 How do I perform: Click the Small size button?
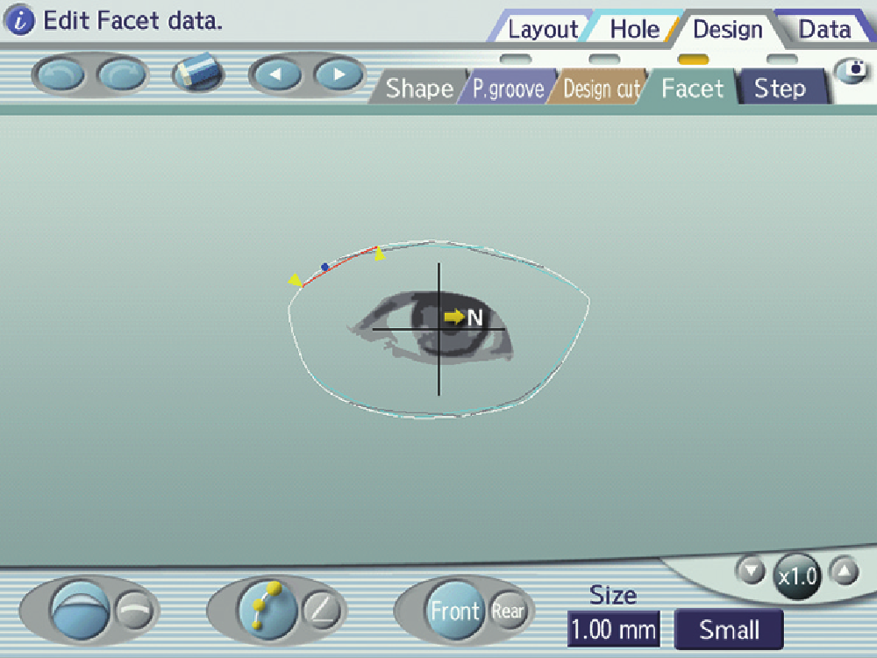pos(729,629)
